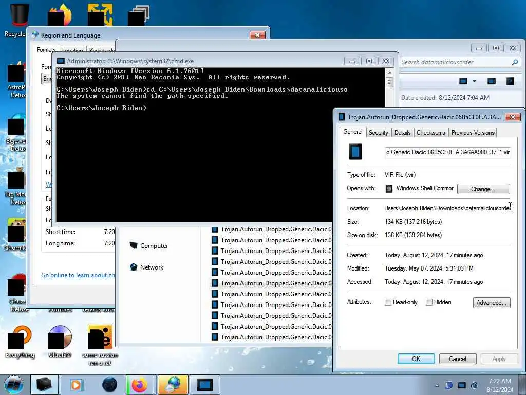Image resolution: width=526 pixels, height=395 pixels.
Task: Toggle the Explorer preview pane icon
Action: [x=492, y=81]
